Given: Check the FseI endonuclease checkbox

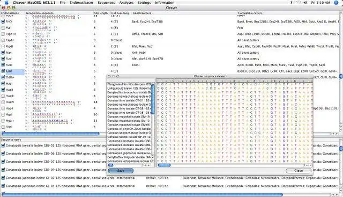Looking at the screenshot, I should (x=3, y=28).
